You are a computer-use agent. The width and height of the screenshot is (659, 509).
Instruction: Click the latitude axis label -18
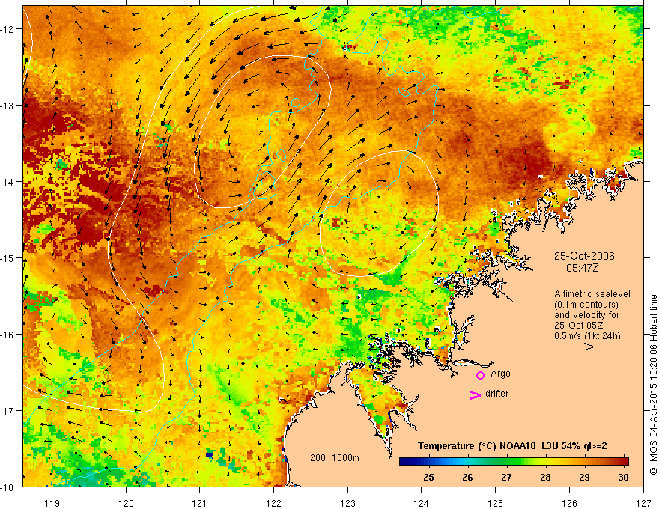(7, 487)
